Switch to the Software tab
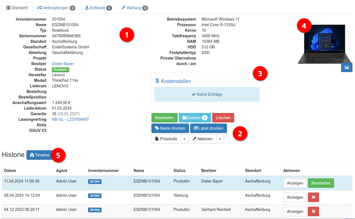This screenshot has width=355, height=219. (x=98, y=8)
